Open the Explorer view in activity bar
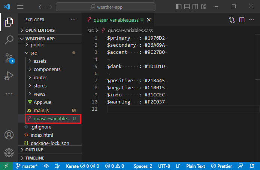The height and width of the screenshot is (170, 260). tap(9, 22)
